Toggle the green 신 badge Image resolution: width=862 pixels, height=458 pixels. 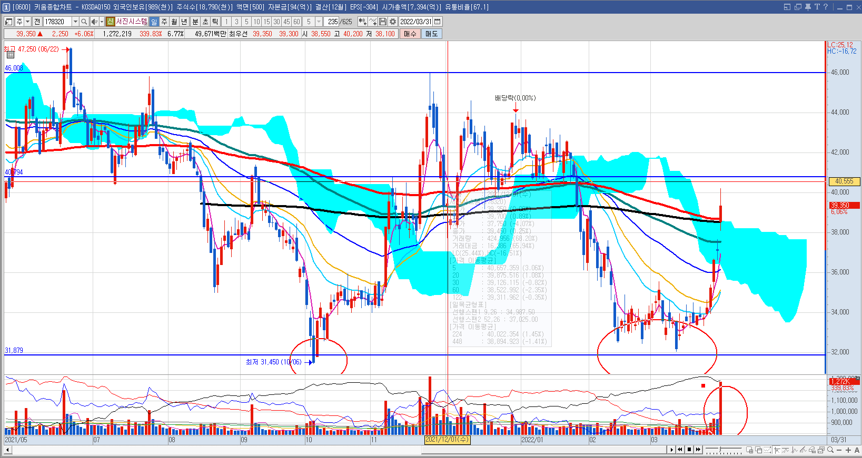(110, 22)
